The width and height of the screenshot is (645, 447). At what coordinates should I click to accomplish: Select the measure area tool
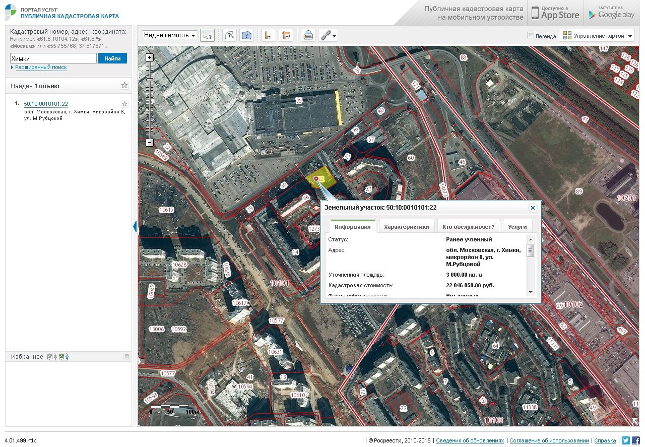286,35
